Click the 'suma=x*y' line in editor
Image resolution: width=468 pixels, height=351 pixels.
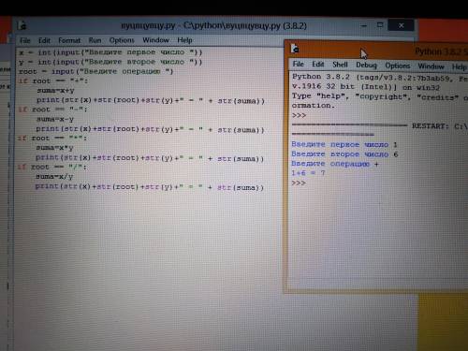coord(54,148)
